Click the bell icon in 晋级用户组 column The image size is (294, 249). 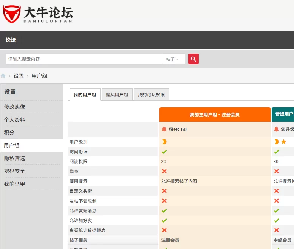tap(276, 129)
